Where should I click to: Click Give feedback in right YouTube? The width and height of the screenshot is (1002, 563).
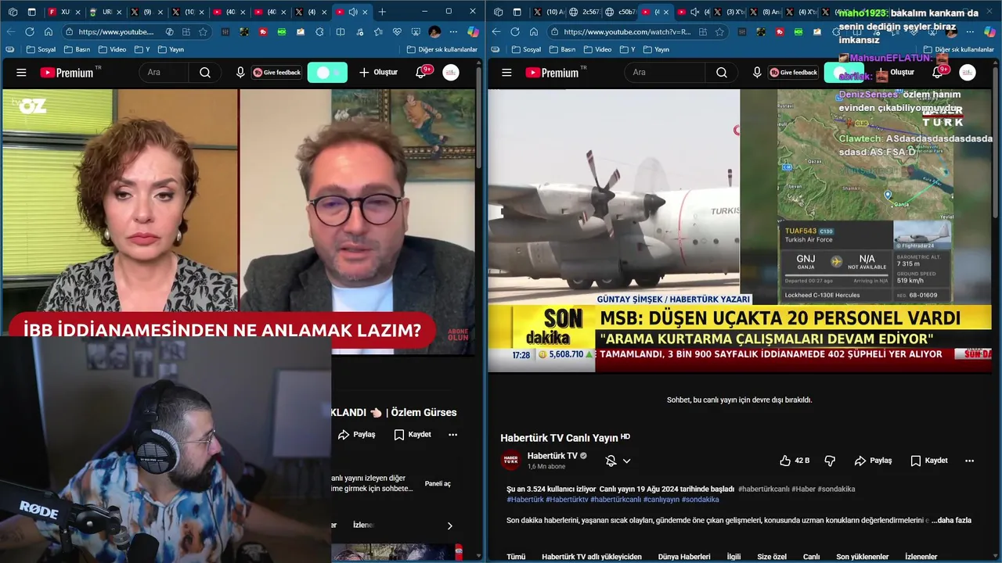[793, 73]
